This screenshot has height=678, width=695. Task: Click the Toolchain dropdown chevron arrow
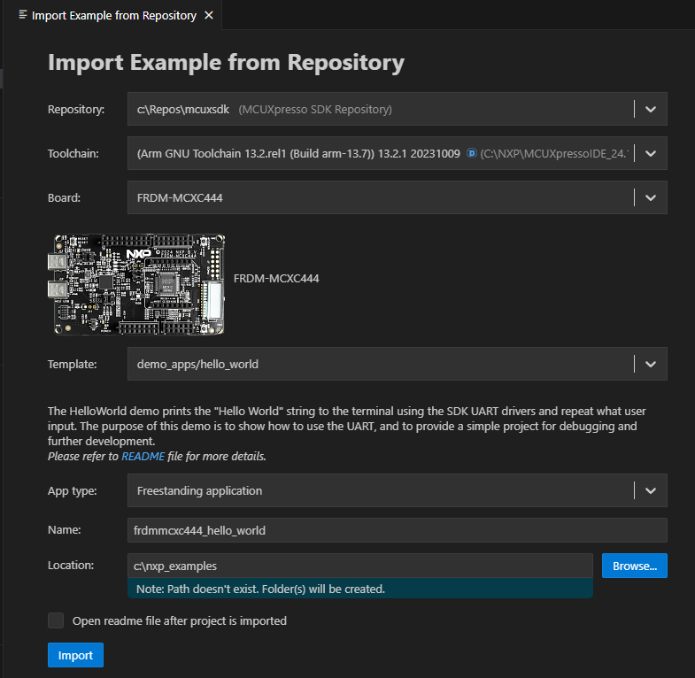point(651,153)
